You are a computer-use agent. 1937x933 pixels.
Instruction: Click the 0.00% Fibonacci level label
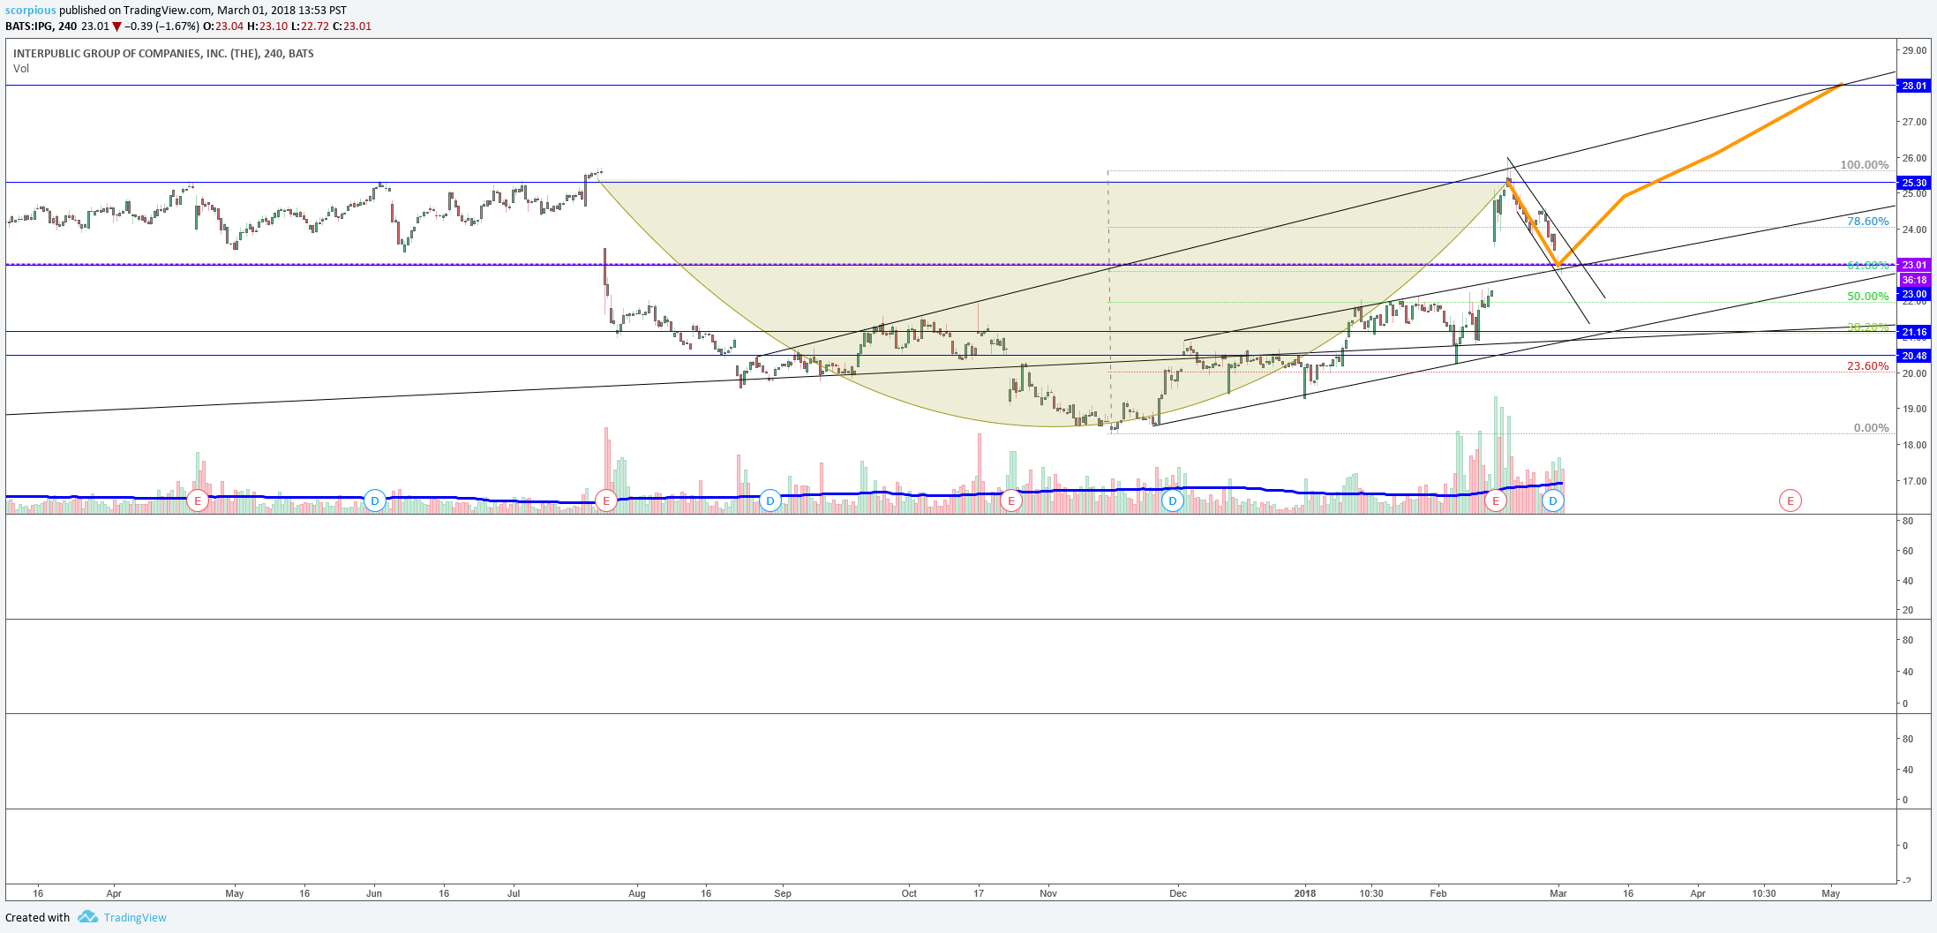click(x=1871, y=428)
